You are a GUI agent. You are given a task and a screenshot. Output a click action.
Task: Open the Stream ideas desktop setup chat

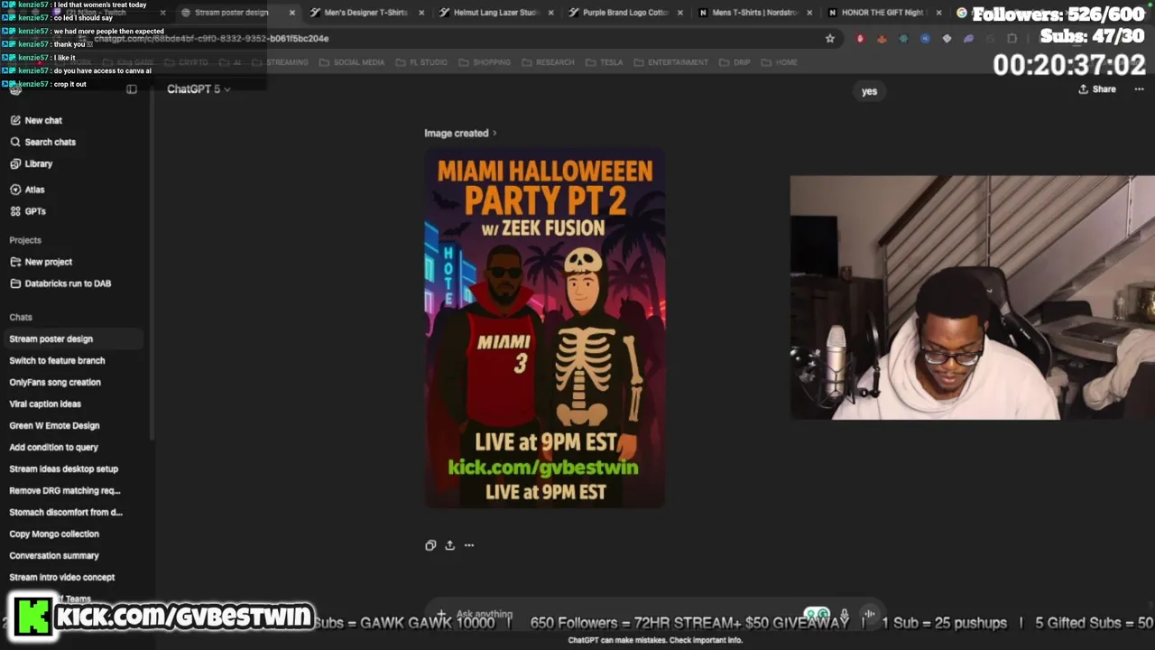[x=72, y=469]
